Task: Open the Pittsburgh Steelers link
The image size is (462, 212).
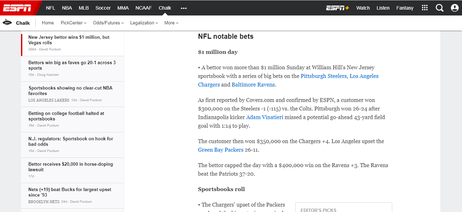Action: pos(324,76)
